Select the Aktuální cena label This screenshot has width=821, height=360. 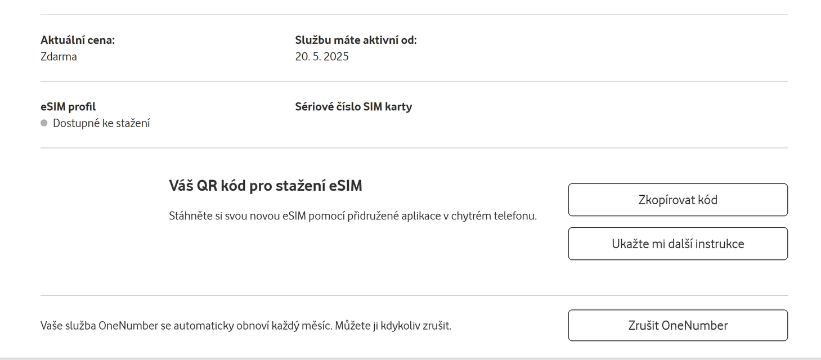pyautogui.click(x=78, y=40)
